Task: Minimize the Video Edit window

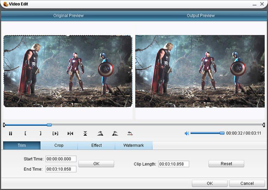Action: click(254, 4)
